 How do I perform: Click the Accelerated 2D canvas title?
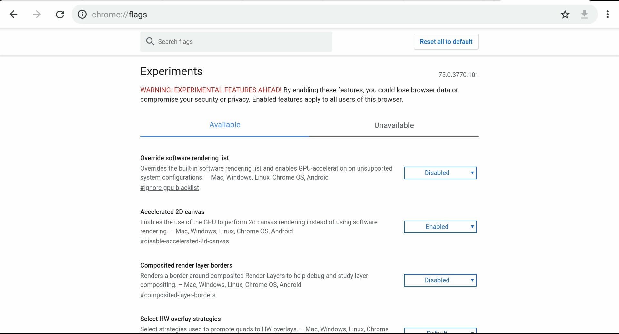(x=172, y=212)
